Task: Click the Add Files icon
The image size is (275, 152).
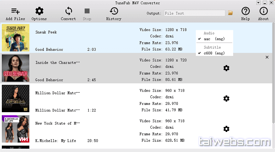Action: tap(15, 11)
